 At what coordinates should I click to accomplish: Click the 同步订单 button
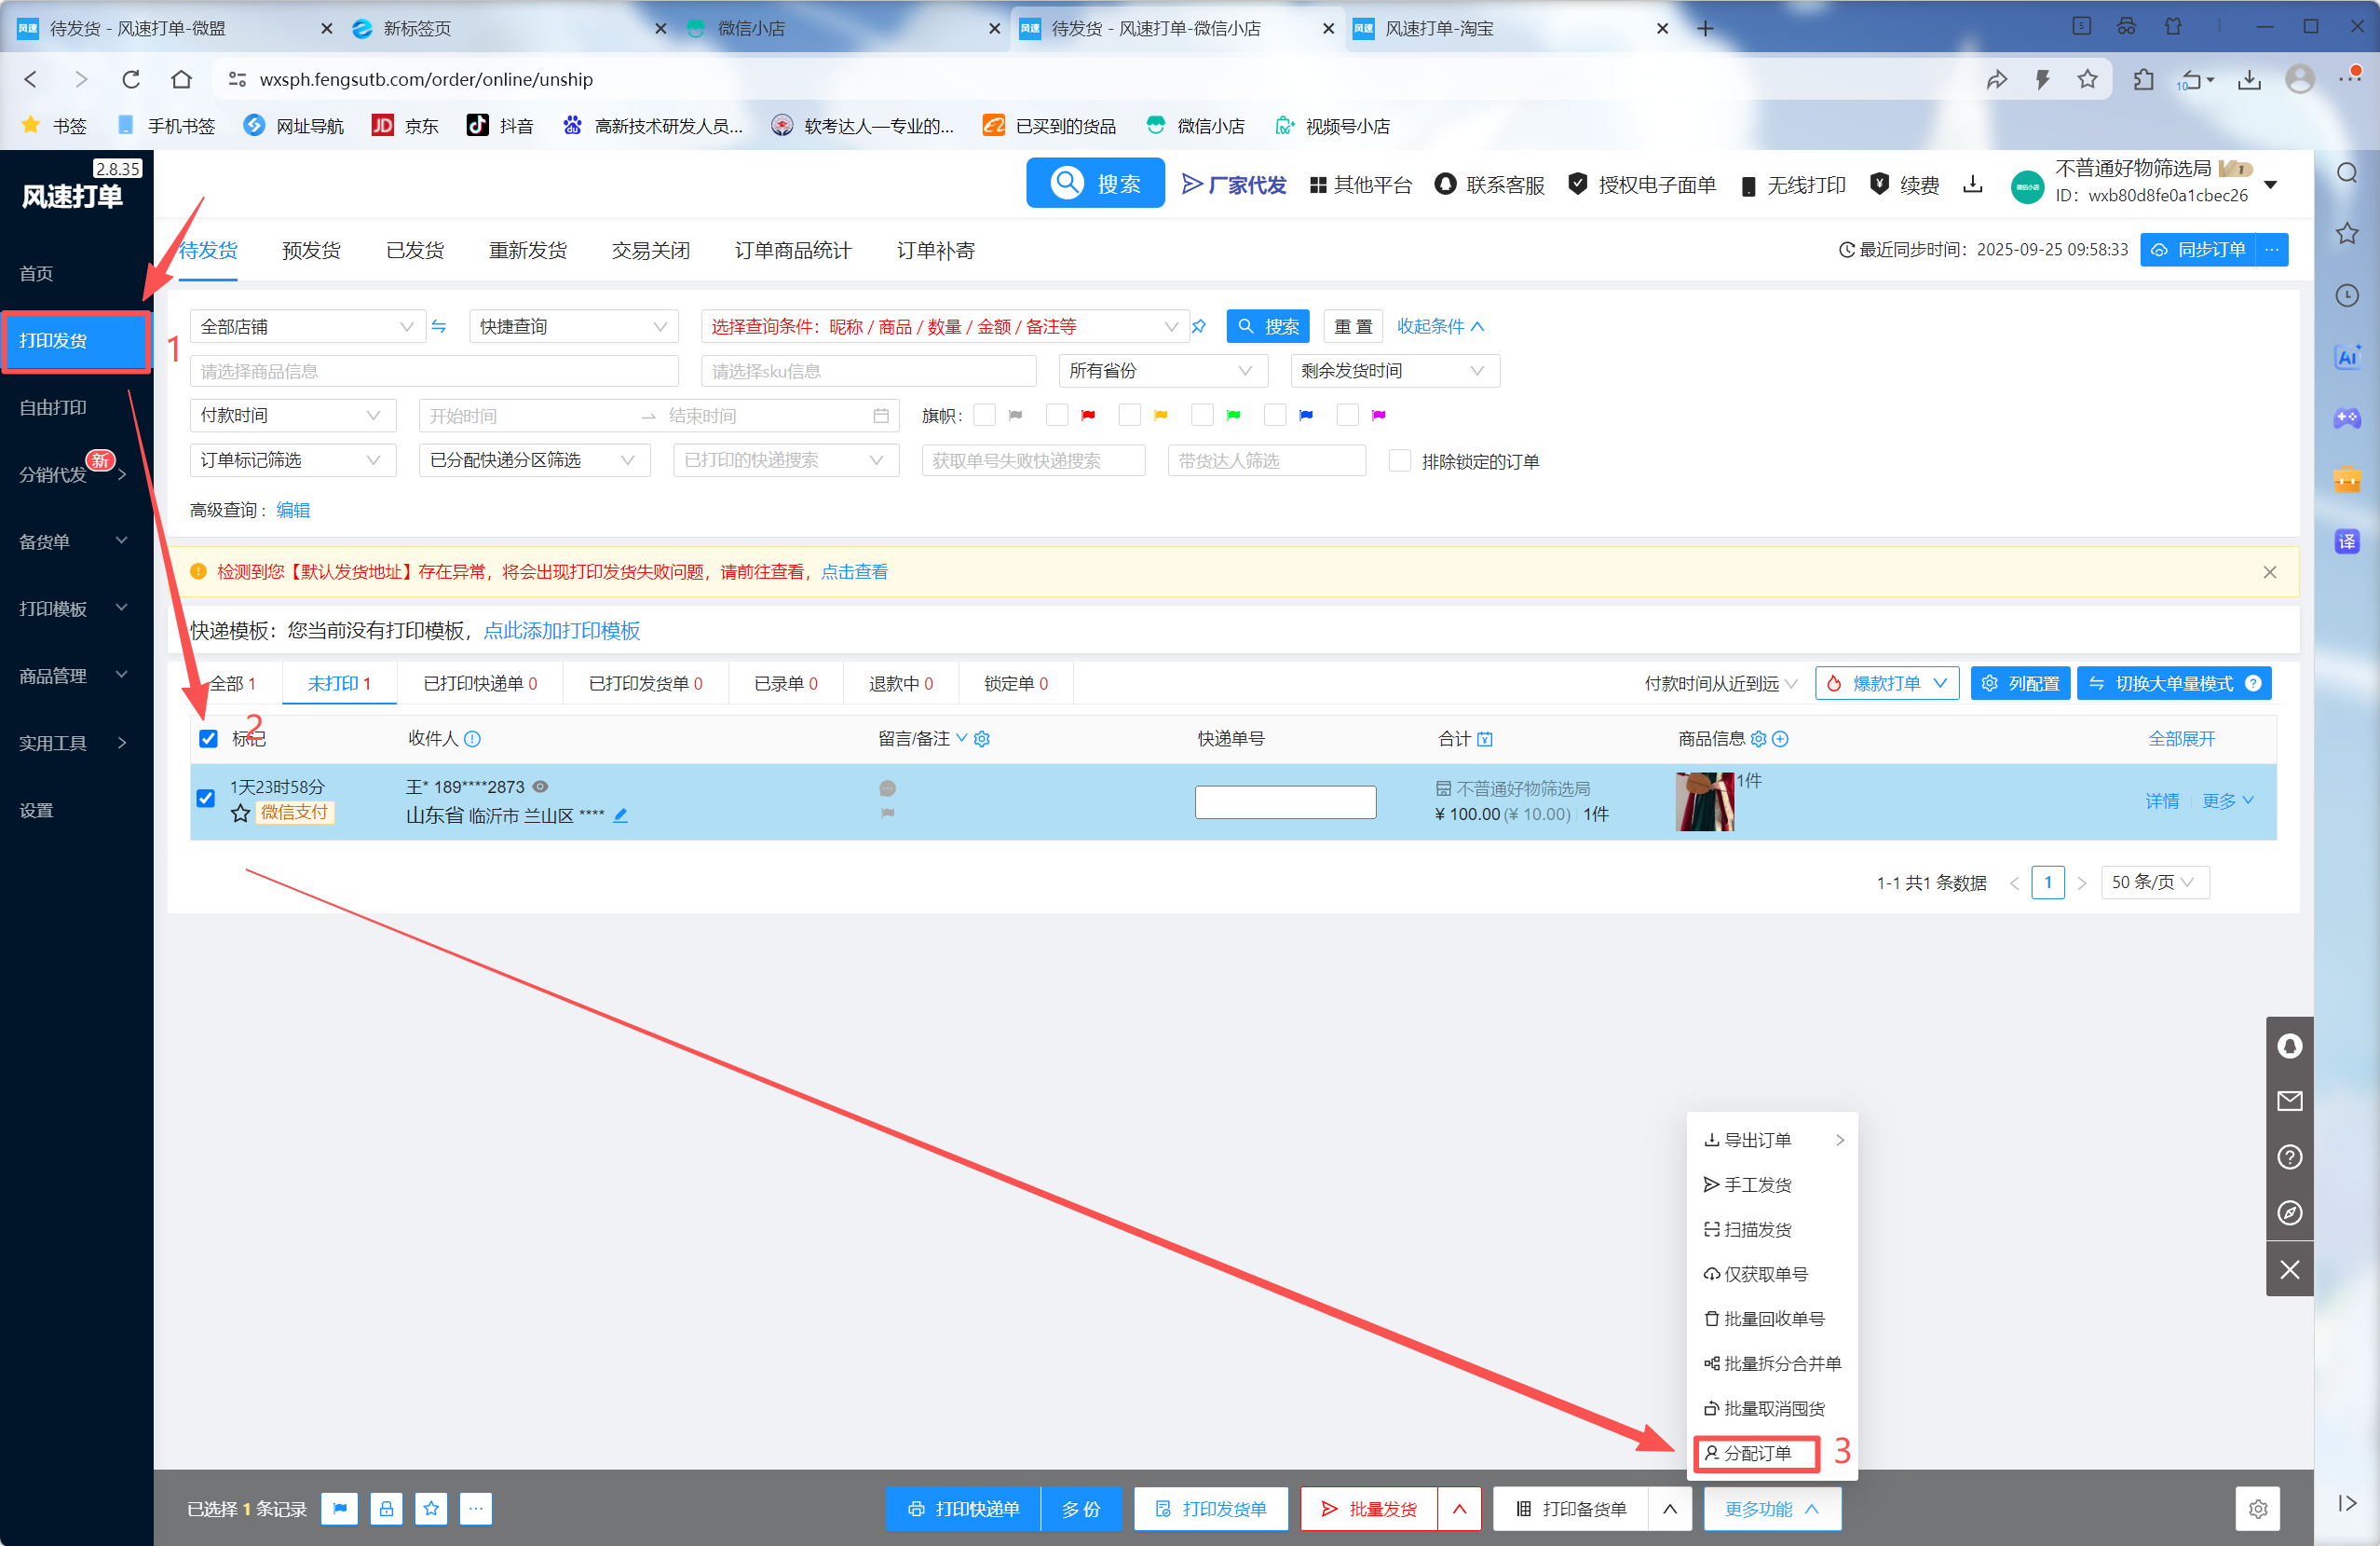tap(2199, 249)
